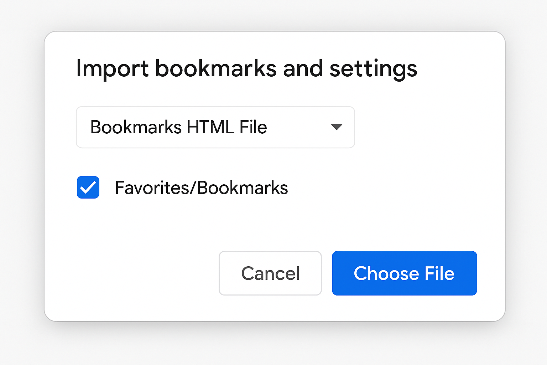Click the downward caret in the file type selector
The height and width of the screenshot is (365, 547).
[x=337, y=127]
